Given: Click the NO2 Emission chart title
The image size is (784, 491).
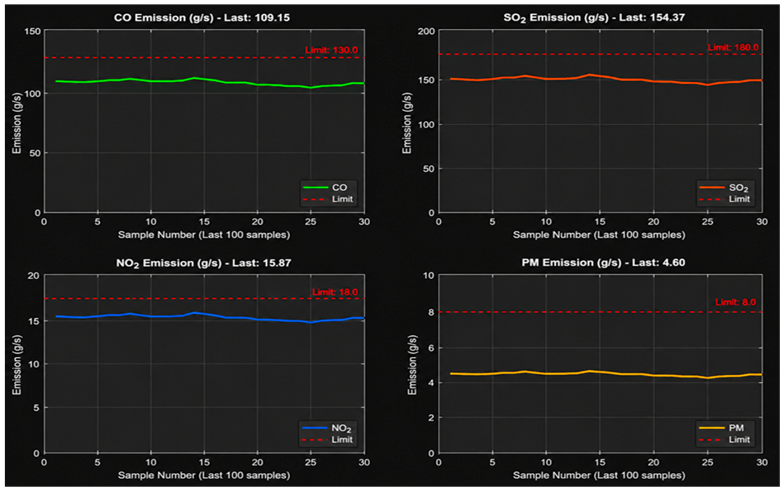Looking at the screenshot, I should click(203, 263).
